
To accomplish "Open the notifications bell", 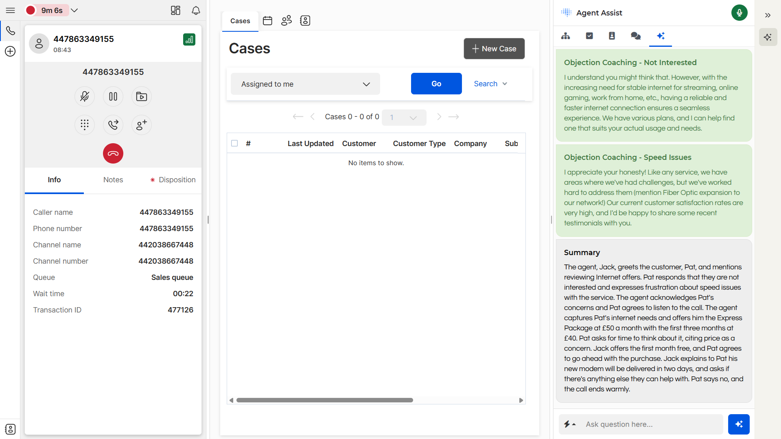I will point(196,10).
